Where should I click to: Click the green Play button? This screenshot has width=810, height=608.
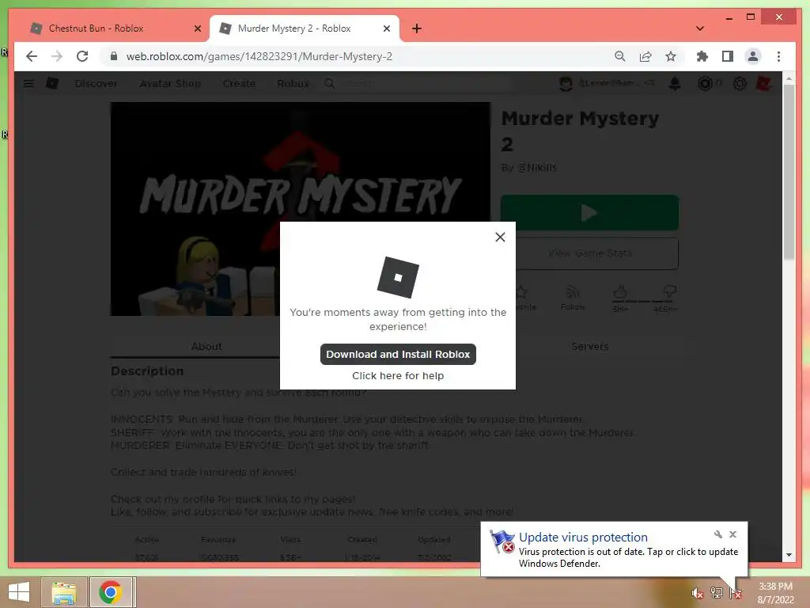tap(589, 212)
